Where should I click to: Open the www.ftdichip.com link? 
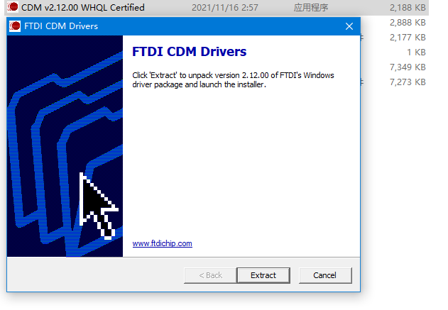pyautogui.click(x=163, y=243)
